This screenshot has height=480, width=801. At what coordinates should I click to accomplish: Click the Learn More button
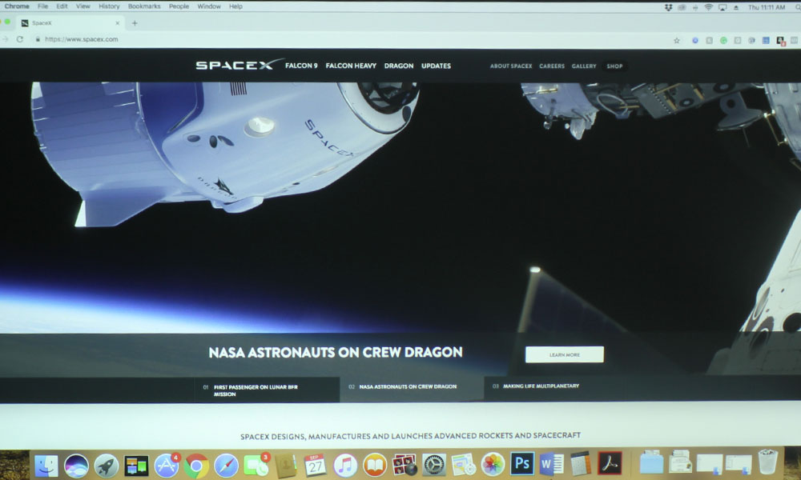(x=565, y=354)
